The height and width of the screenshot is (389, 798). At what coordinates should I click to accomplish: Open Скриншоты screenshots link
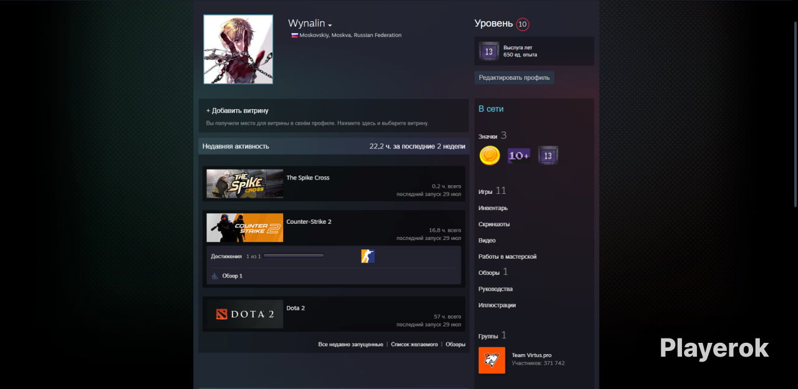494,224
